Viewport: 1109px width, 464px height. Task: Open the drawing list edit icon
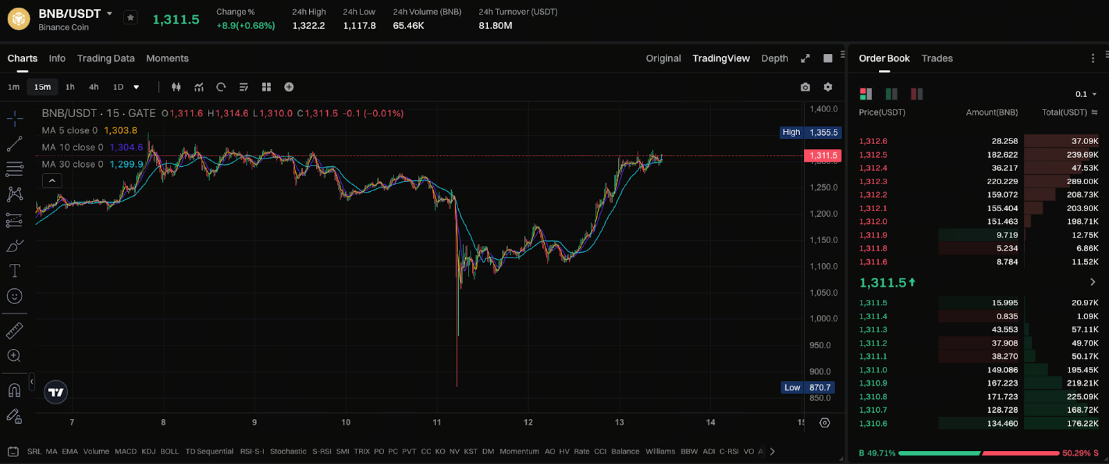(243, 87)
